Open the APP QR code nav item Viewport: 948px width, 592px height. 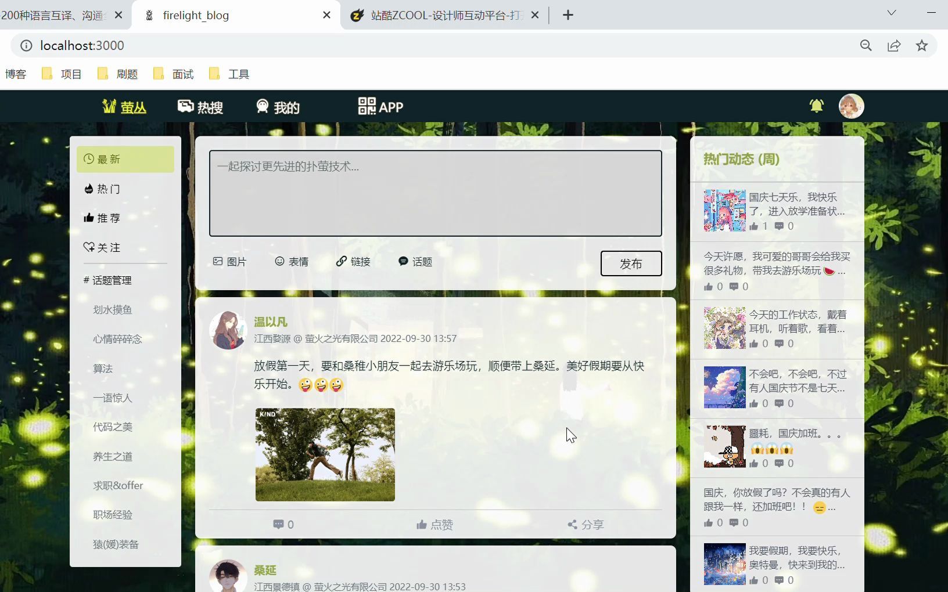coord(380,106)
